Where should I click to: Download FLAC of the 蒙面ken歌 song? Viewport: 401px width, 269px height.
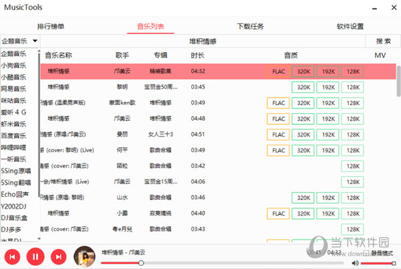pos(278,103)
